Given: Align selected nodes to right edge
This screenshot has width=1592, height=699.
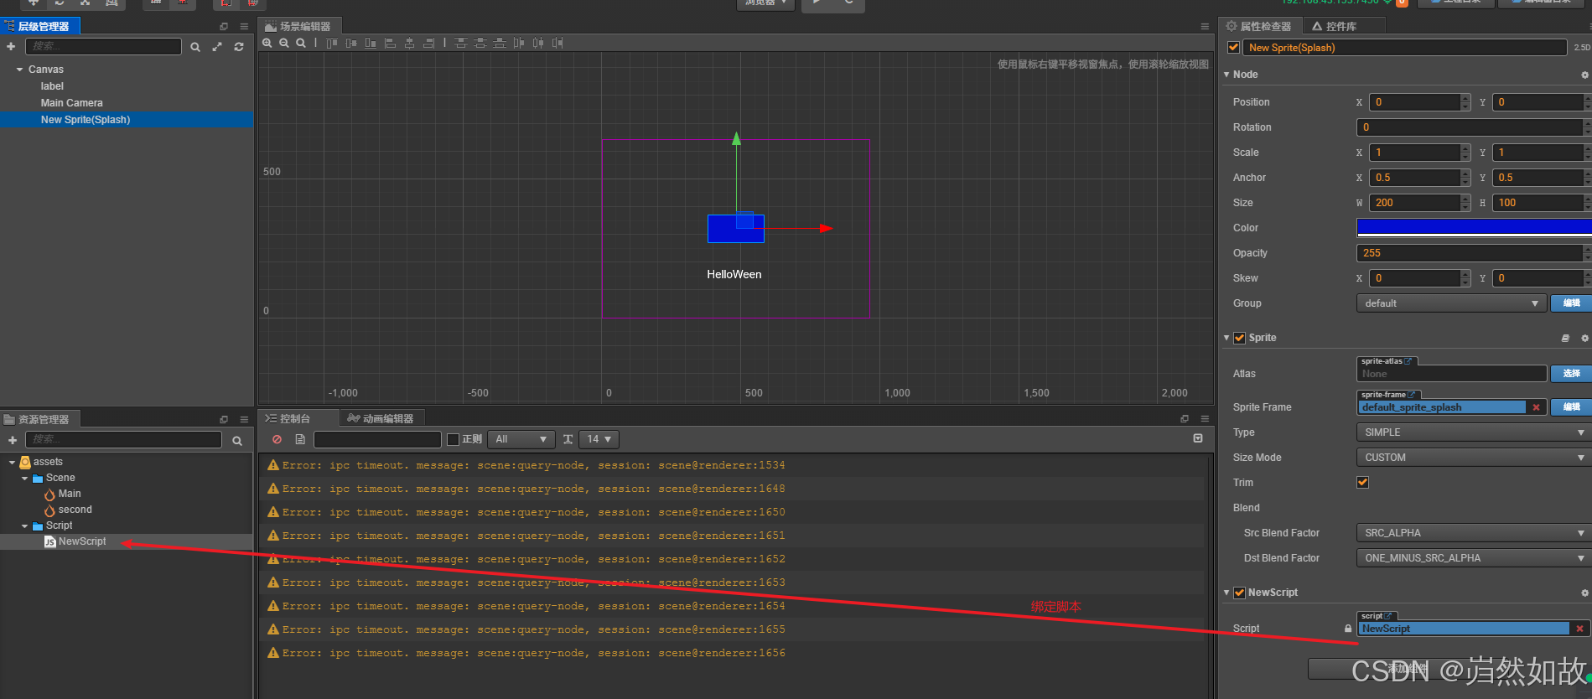Looking at the screenshot, I should (429, 43).
